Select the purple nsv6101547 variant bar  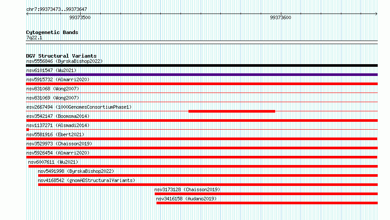pos(202,75)
